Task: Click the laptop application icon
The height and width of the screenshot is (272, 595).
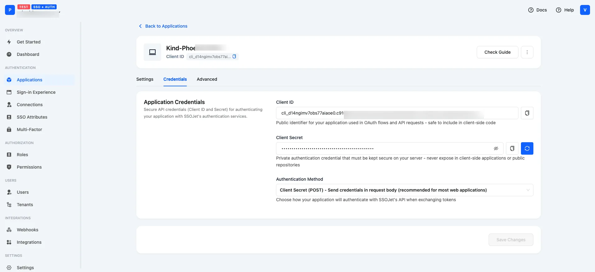Action: pyautogui.click(x=152, y=52)
